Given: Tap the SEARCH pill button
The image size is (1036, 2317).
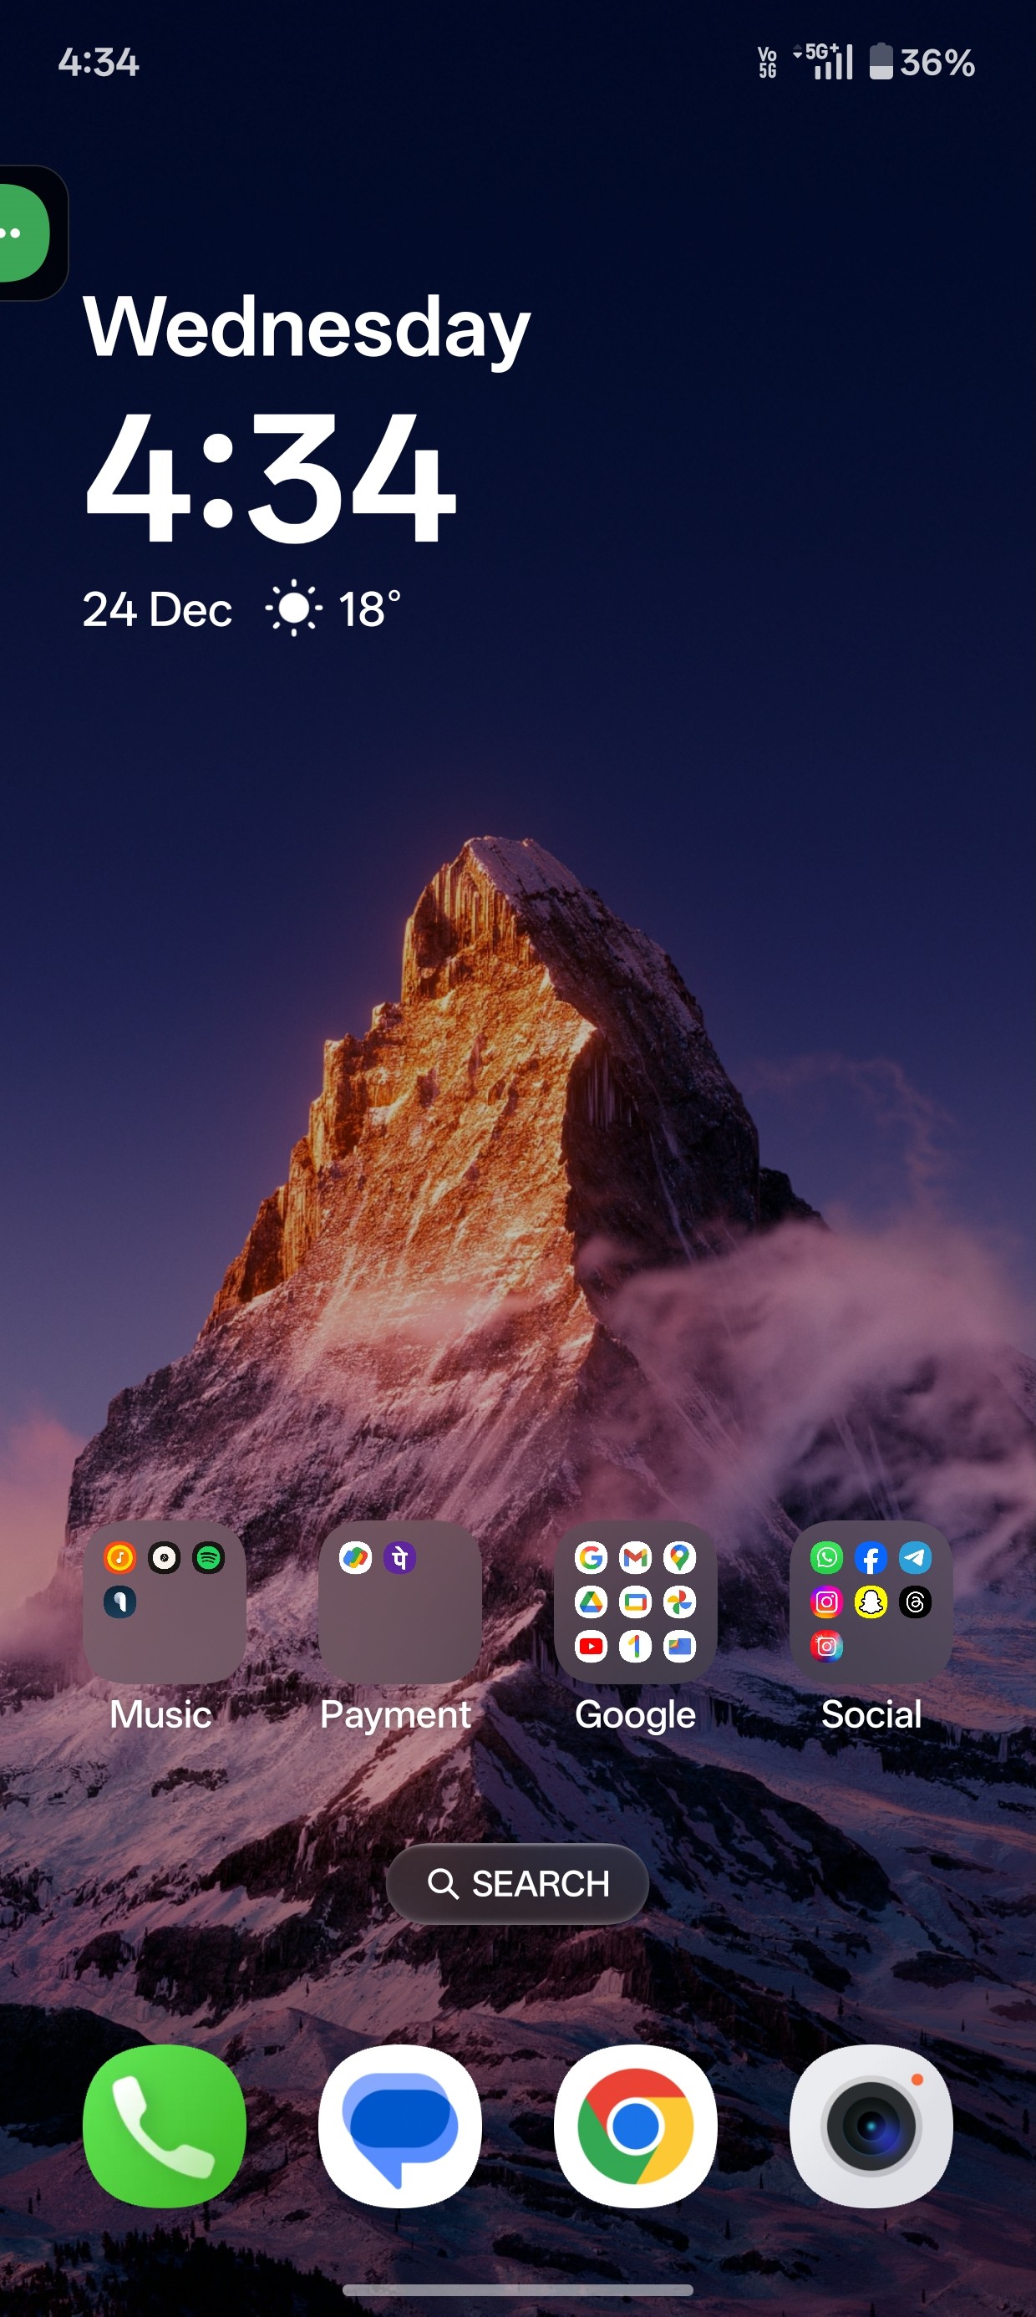Looking at the screenshot, I should pyautogui.click(x=517, y=1883).
